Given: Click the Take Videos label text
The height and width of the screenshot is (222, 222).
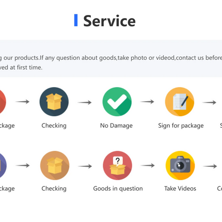Looking at the screenshot, I should click(x=180, y=188).
